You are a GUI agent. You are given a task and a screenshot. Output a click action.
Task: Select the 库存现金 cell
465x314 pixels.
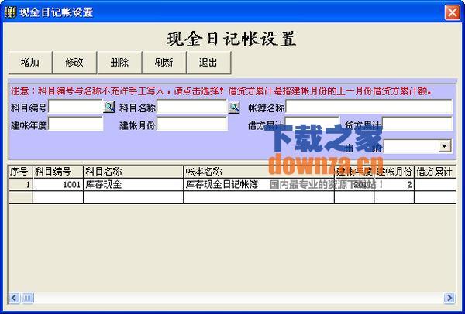coord(133,185)
